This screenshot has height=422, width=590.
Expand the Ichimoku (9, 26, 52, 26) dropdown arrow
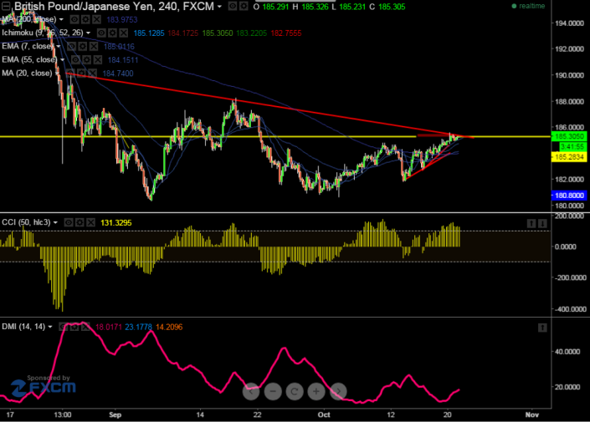(88, 33)
